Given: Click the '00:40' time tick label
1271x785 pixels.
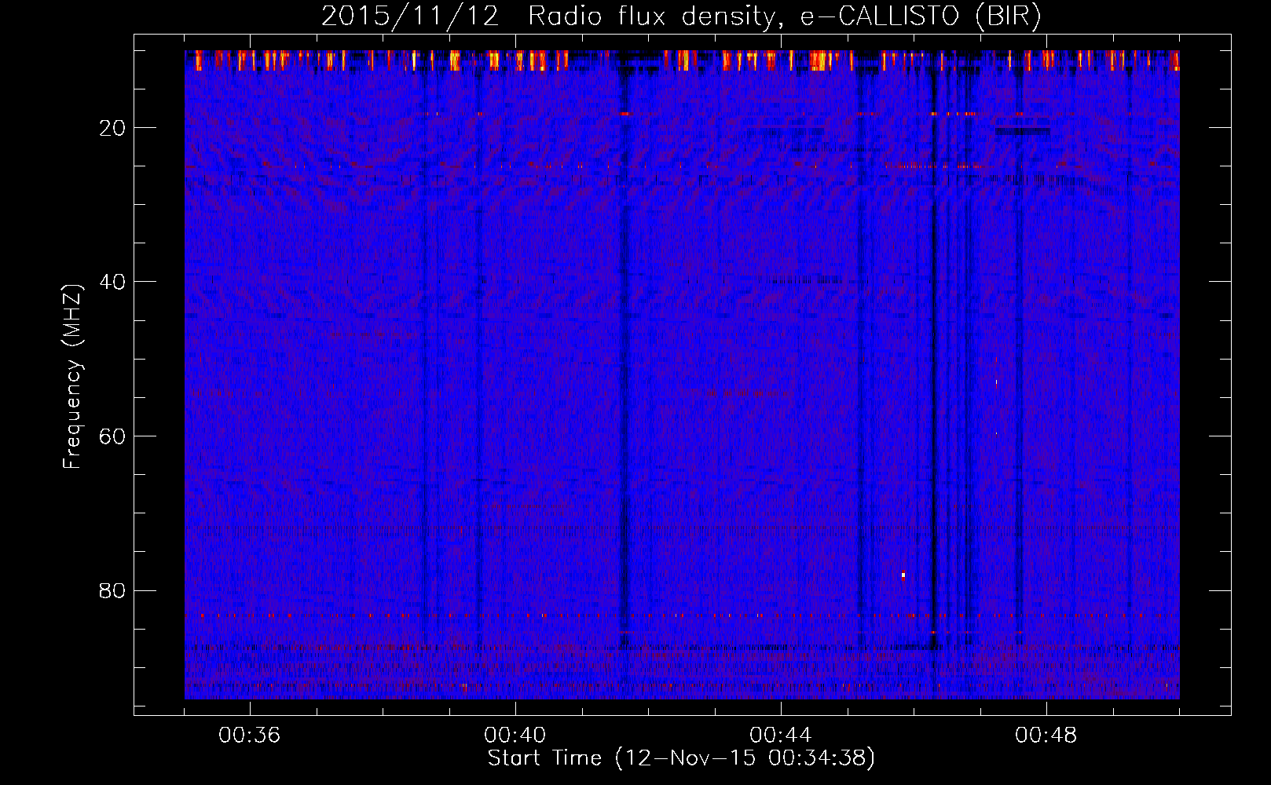Looking at the screenshot, I should [515, 736].
